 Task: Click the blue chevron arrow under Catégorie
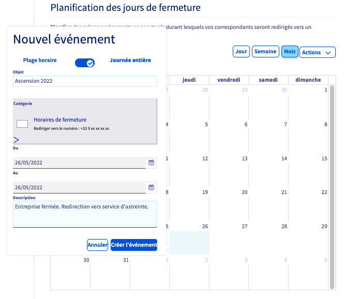point(16,140)
